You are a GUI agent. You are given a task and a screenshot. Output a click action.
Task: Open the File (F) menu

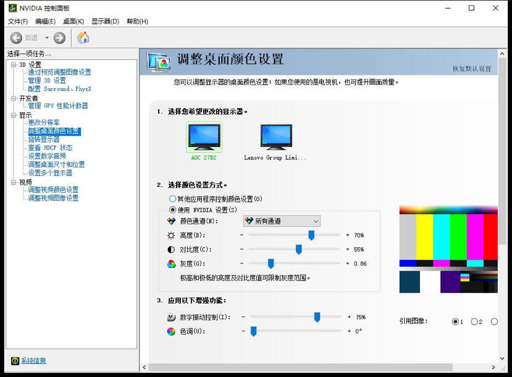18,22
